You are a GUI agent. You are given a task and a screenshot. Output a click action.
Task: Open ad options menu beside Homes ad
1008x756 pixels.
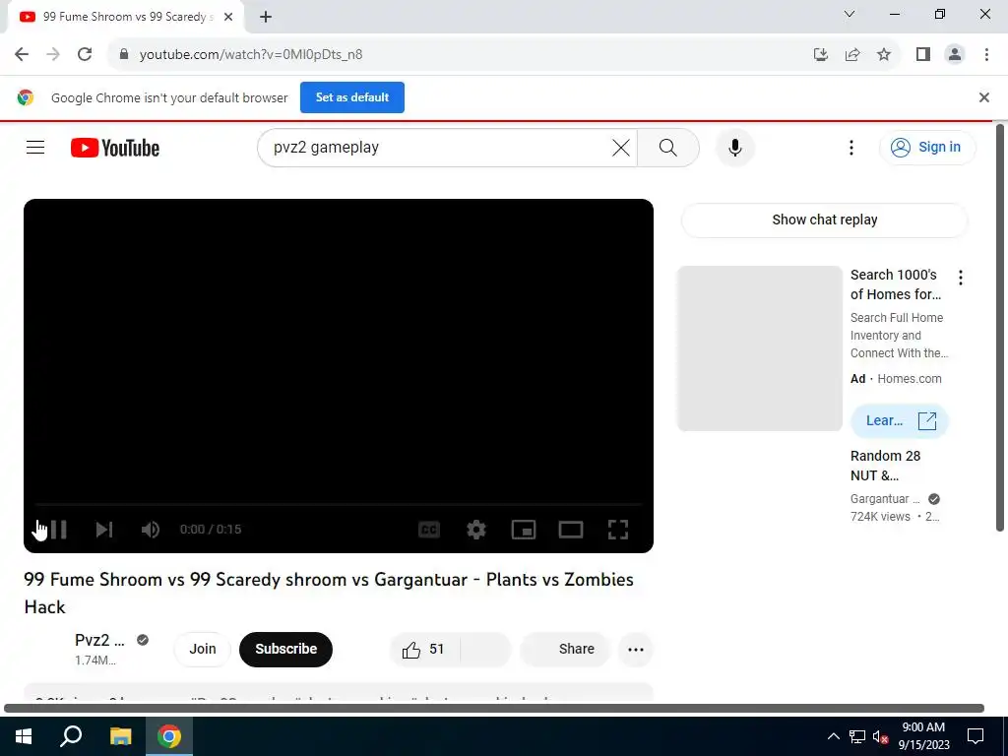[x=961, y=278]
